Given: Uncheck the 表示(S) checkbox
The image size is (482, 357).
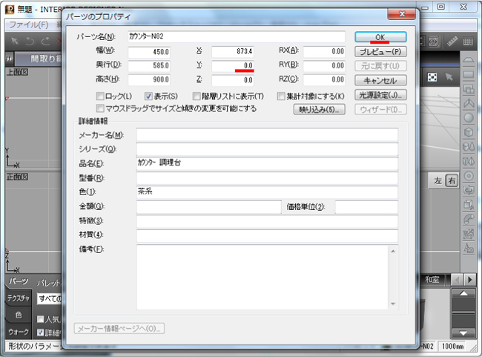Looking at the screenshot, I should [x=148, y=96].
